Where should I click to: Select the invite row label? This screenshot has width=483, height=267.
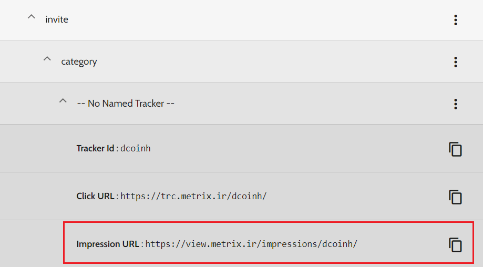pyautogui.click(x=57, y=19)
